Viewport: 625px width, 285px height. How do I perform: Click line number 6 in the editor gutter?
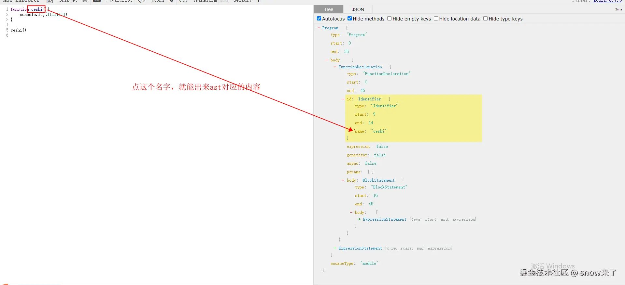click(x=7, y=35)
